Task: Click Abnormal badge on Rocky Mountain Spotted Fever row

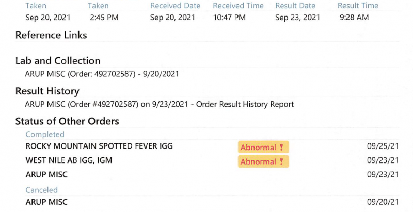Action: [x=263, y=147]
